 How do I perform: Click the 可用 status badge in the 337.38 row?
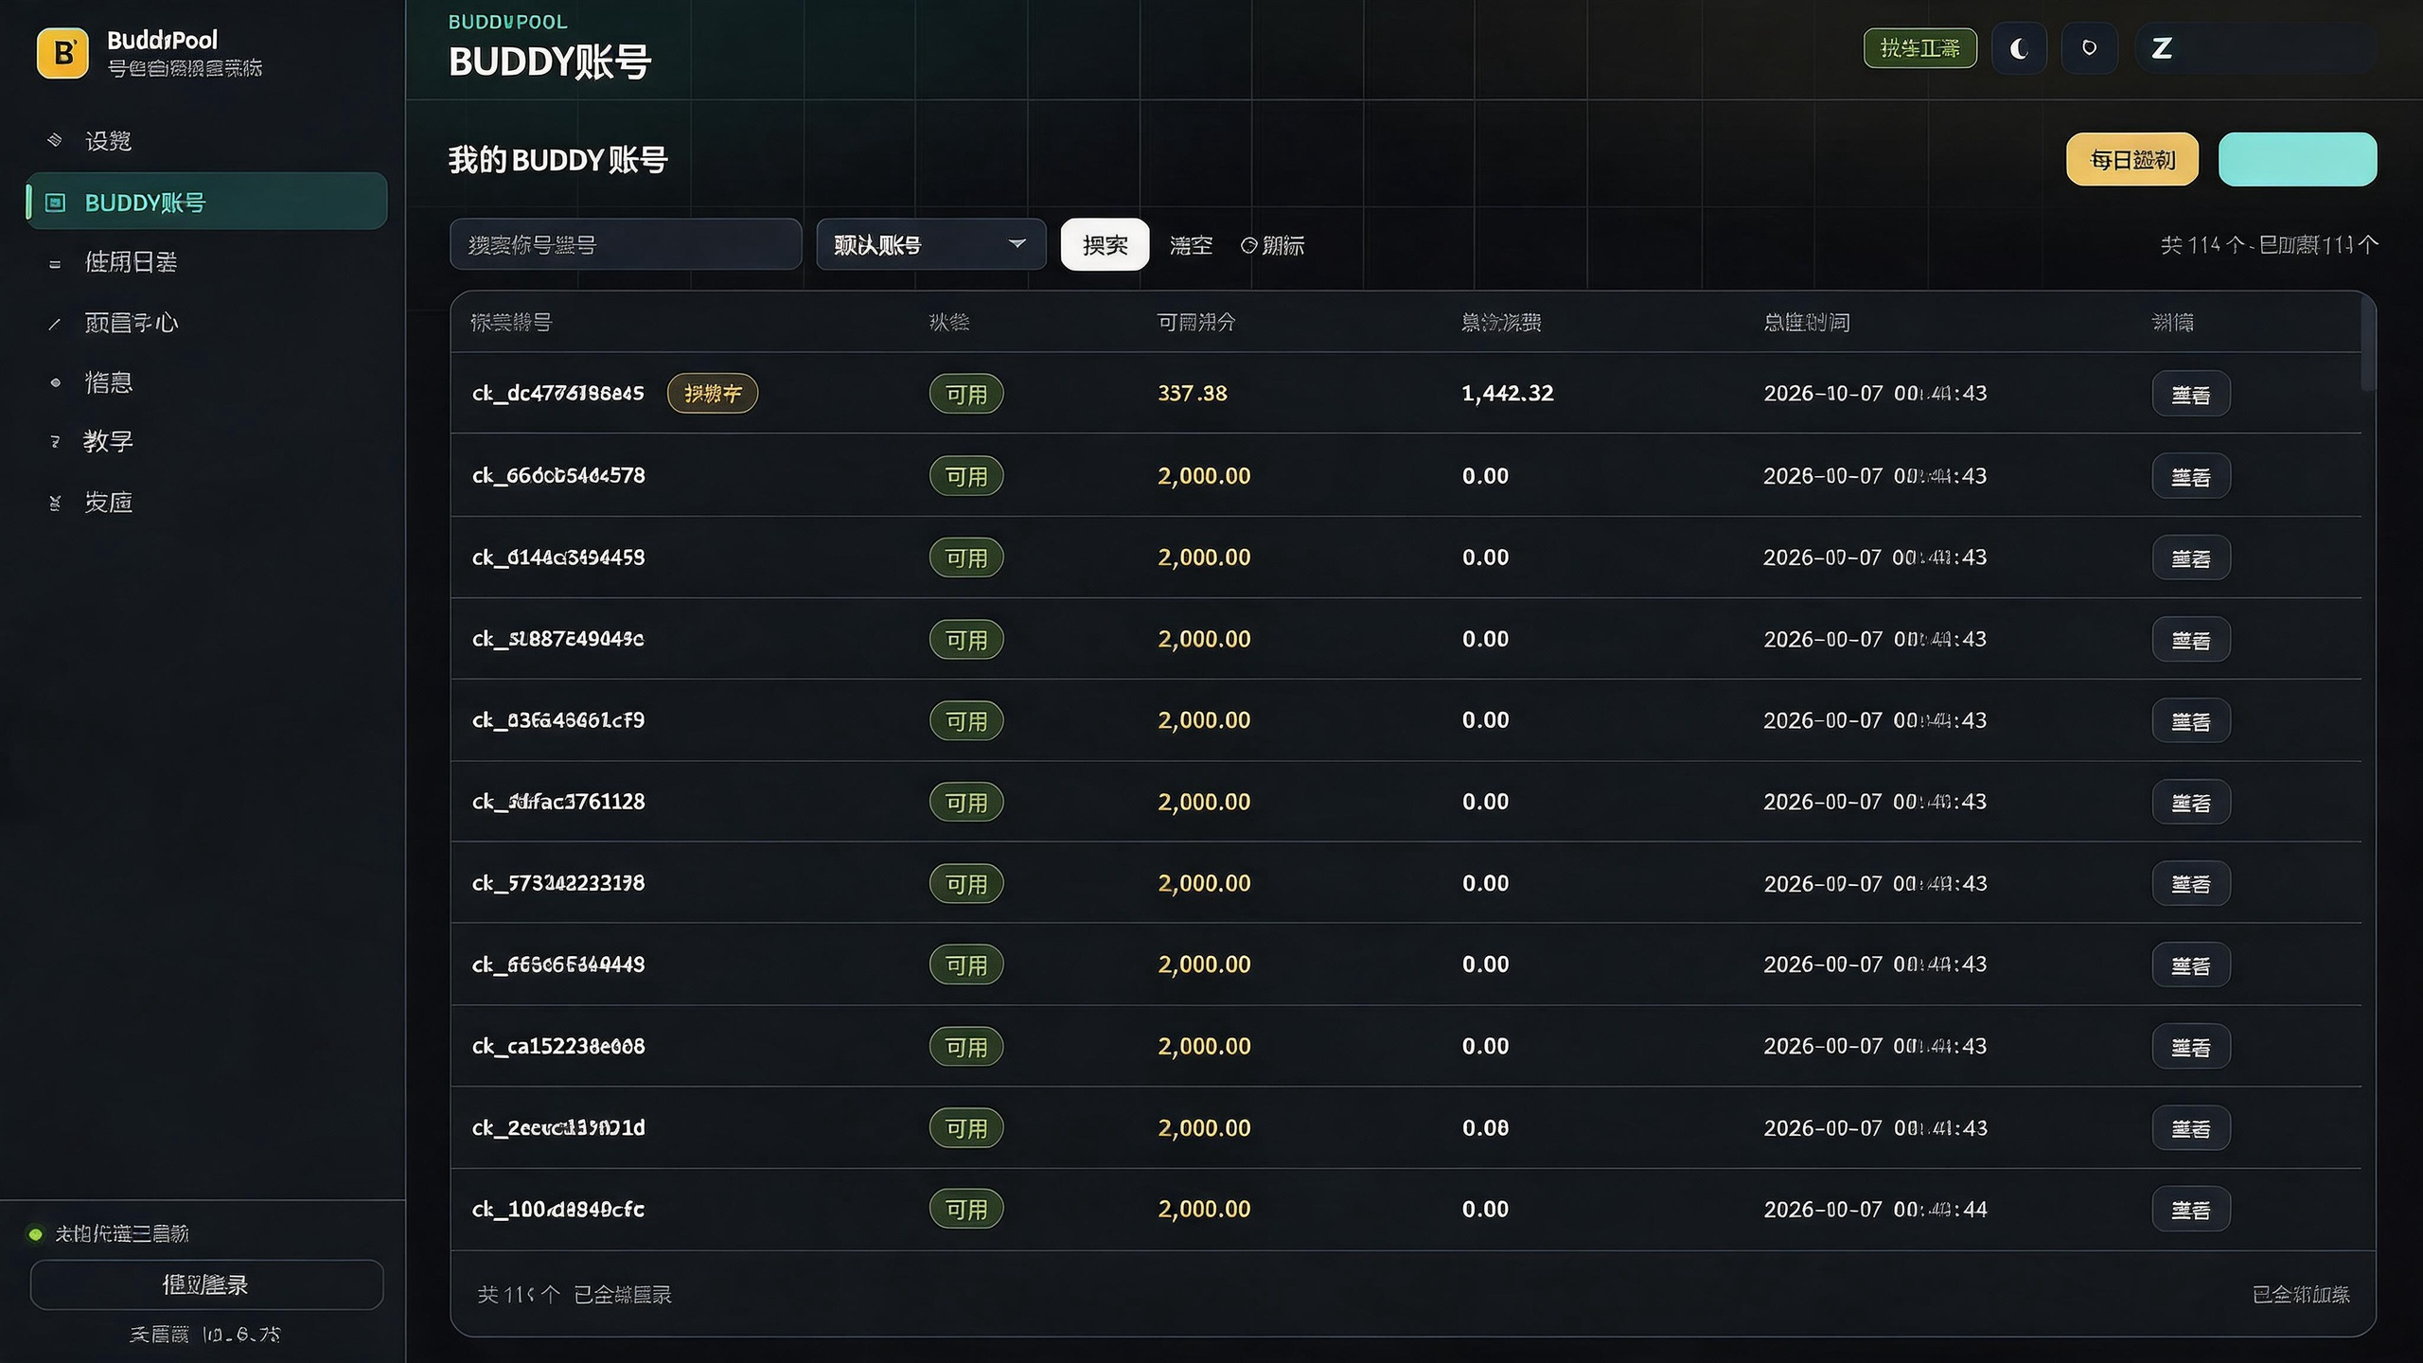[x=965, y=395]
